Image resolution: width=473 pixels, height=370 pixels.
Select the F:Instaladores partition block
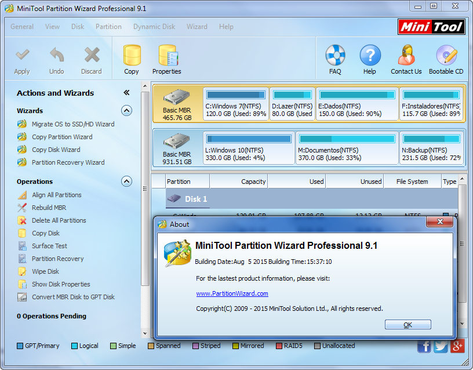(x=431, y=104)
